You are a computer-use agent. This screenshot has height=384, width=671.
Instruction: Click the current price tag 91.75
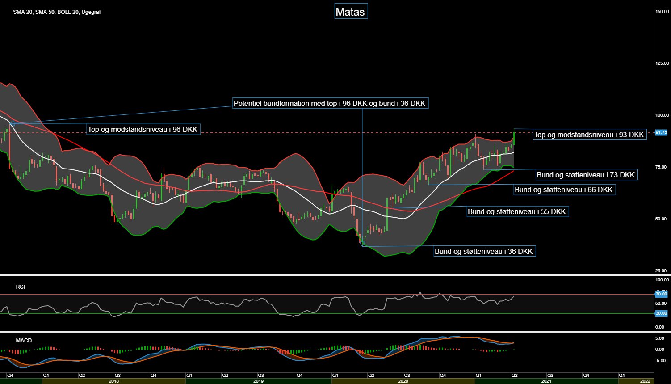(661, 132)
